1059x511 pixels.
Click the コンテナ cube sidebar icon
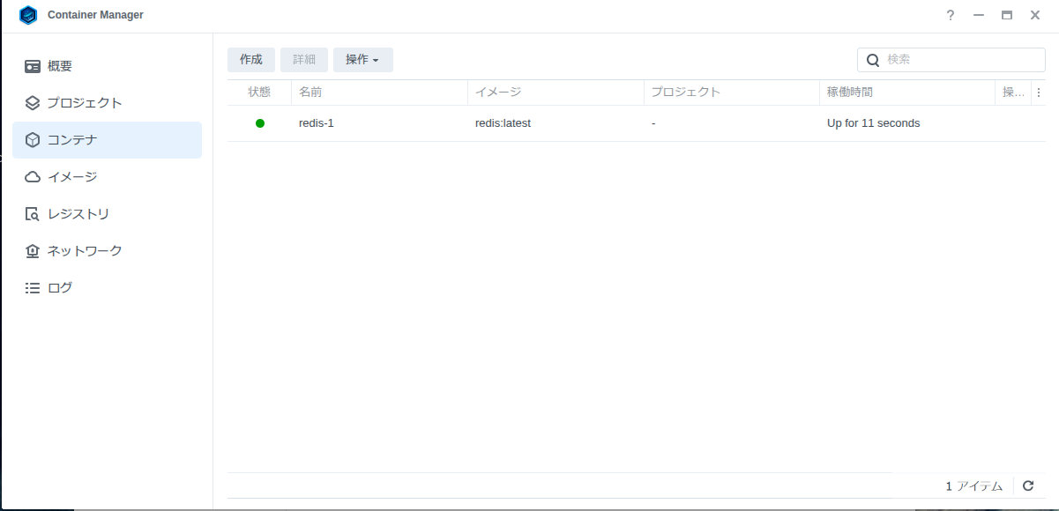coord(33,140)
